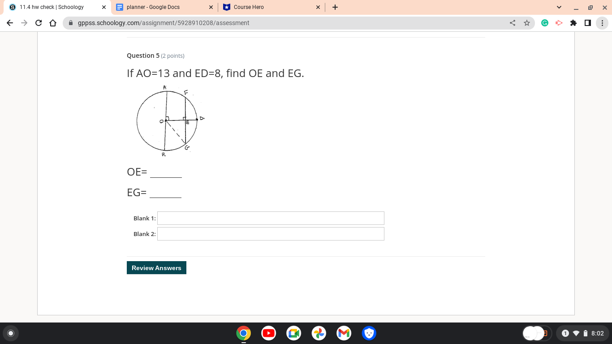612x344 pixels.
Task: Open the Extensions puzzle menu
Action: [573, 23]
